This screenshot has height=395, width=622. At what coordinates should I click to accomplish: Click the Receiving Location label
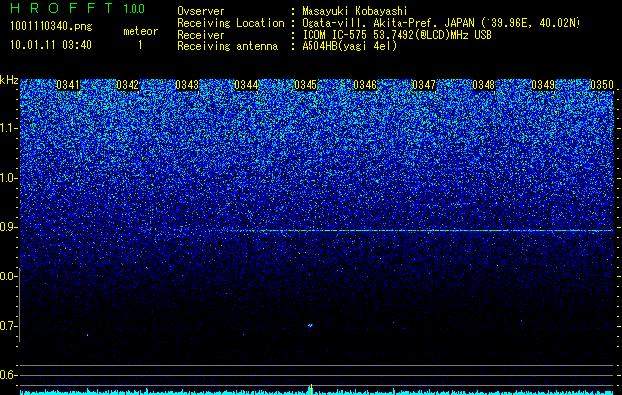(230, 23)
